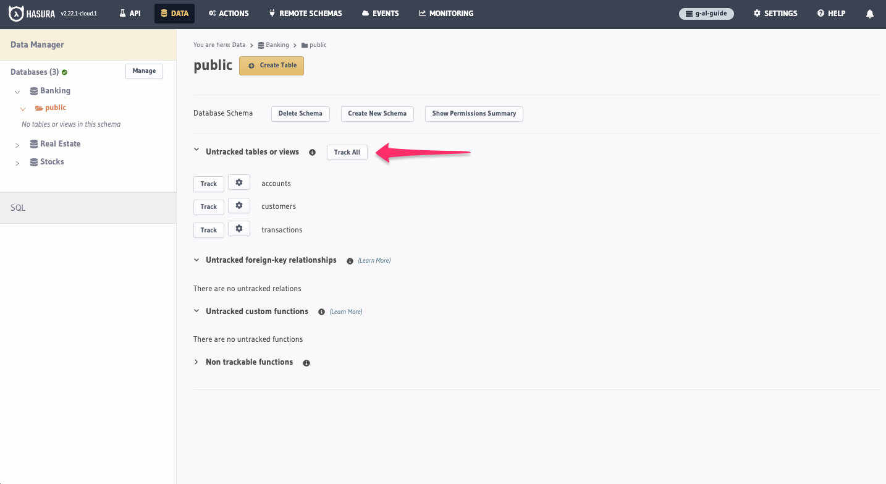Open the API tab

[130, 13]
